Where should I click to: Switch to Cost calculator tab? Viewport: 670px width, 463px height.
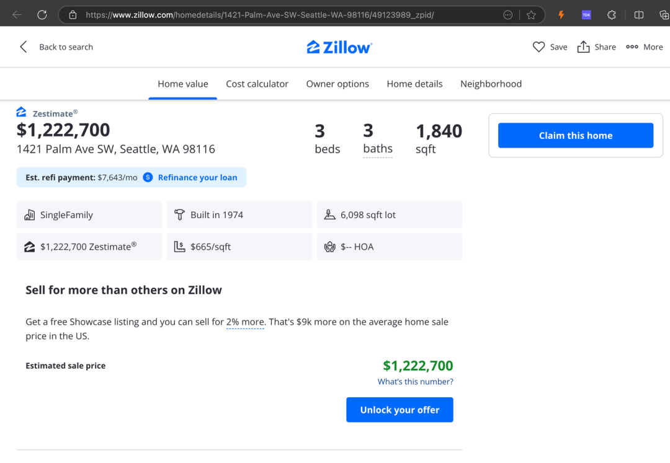point(257,84)
